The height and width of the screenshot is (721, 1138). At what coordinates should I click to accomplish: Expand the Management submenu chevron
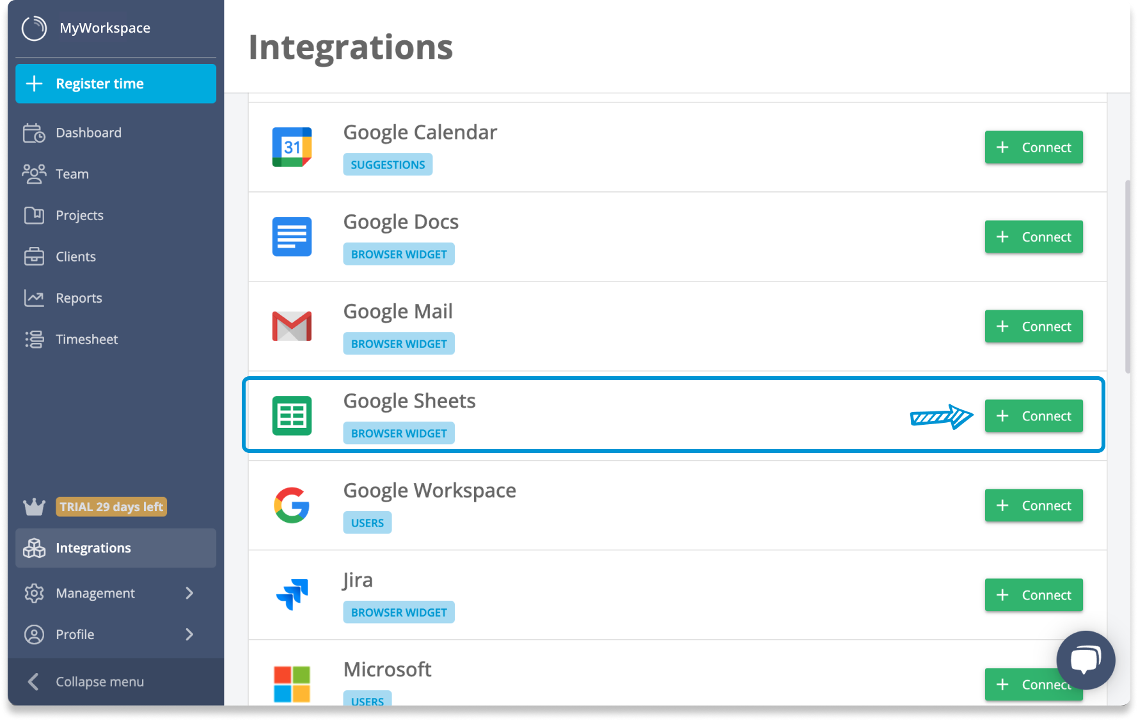[x=189, y=593]
